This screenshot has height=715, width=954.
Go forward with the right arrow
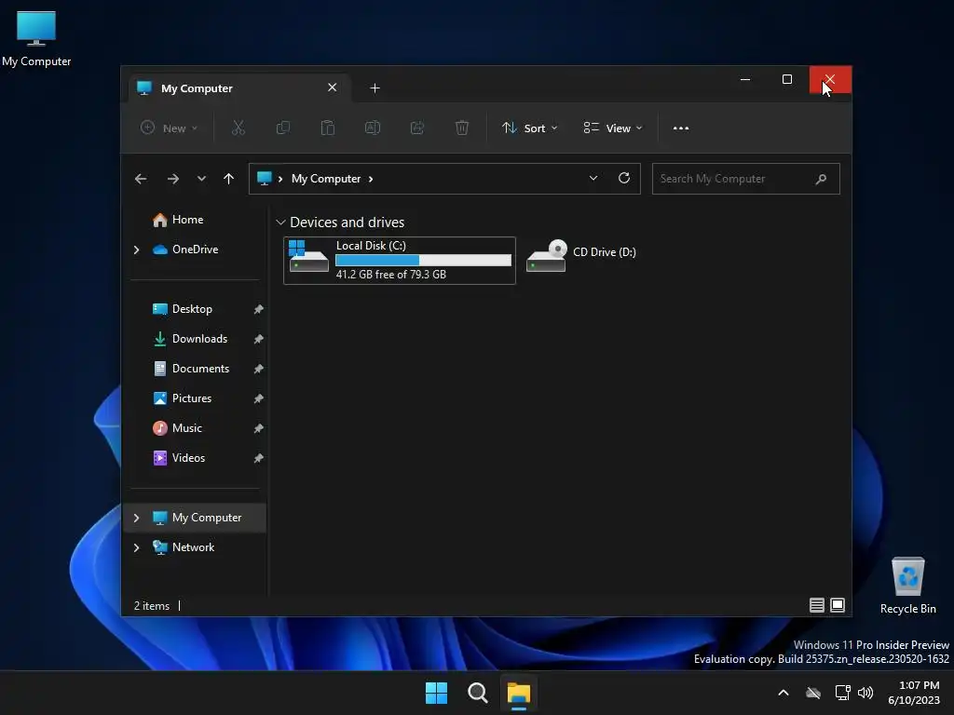point(172,179)
